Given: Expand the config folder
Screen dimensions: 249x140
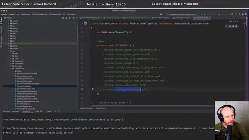Looking at the screenshot, I should [9, 28].
